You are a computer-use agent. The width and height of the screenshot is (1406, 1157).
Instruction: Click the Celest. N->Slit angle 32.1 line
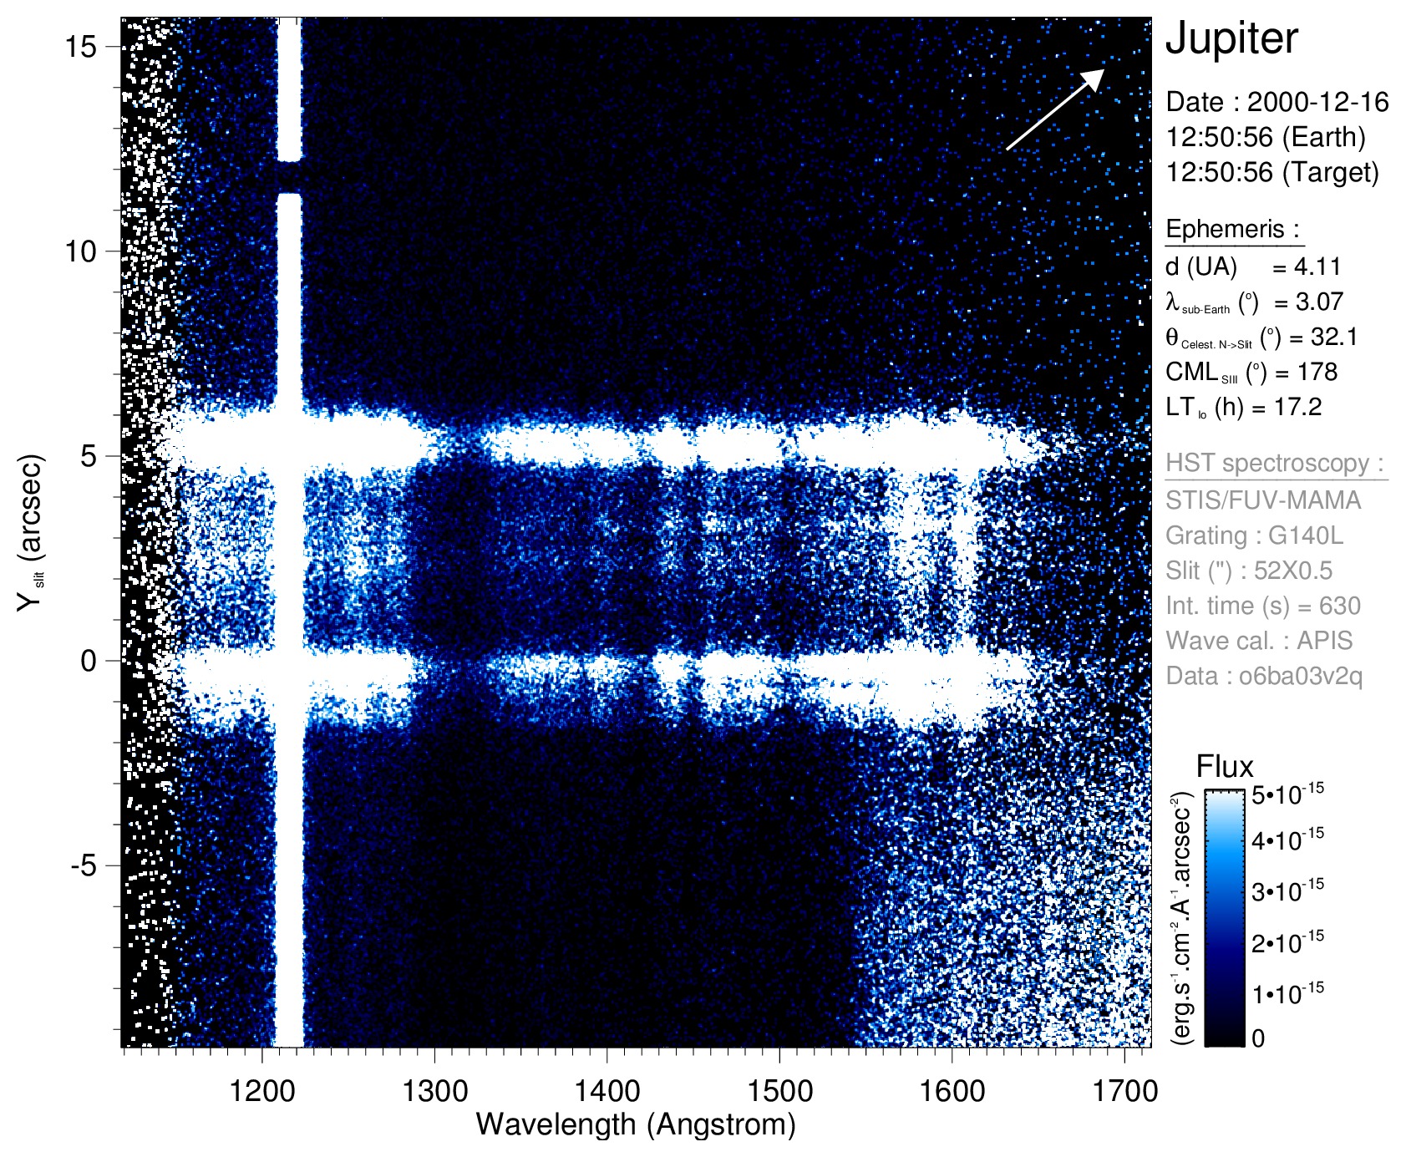(x=1261, y=337)
